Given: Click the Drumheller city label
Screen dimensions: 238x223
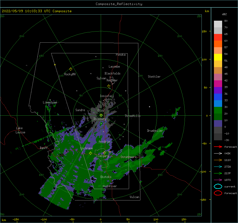Looking at the screenshot, I should click(155, 131).
